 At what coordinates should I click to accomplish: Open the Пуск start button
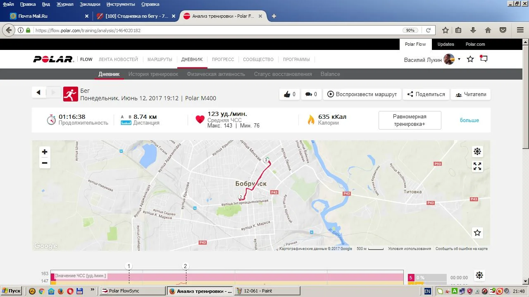tap(12, 291)
